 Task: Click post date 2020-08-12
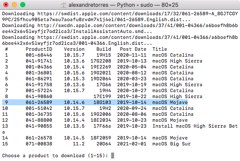132,73
